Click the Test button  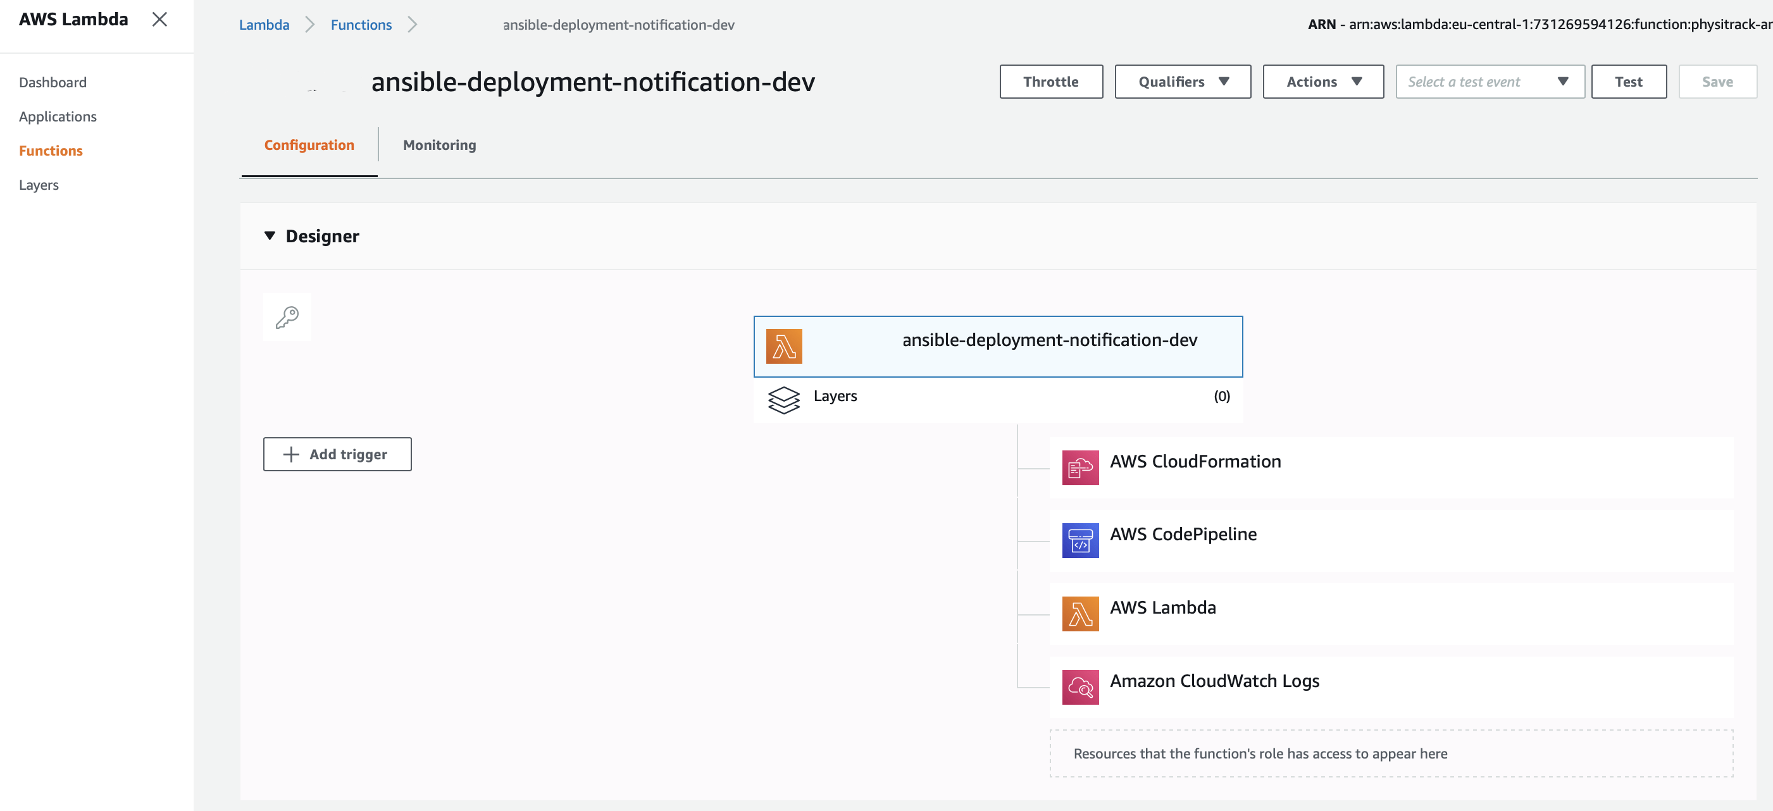coord(1627,82)
